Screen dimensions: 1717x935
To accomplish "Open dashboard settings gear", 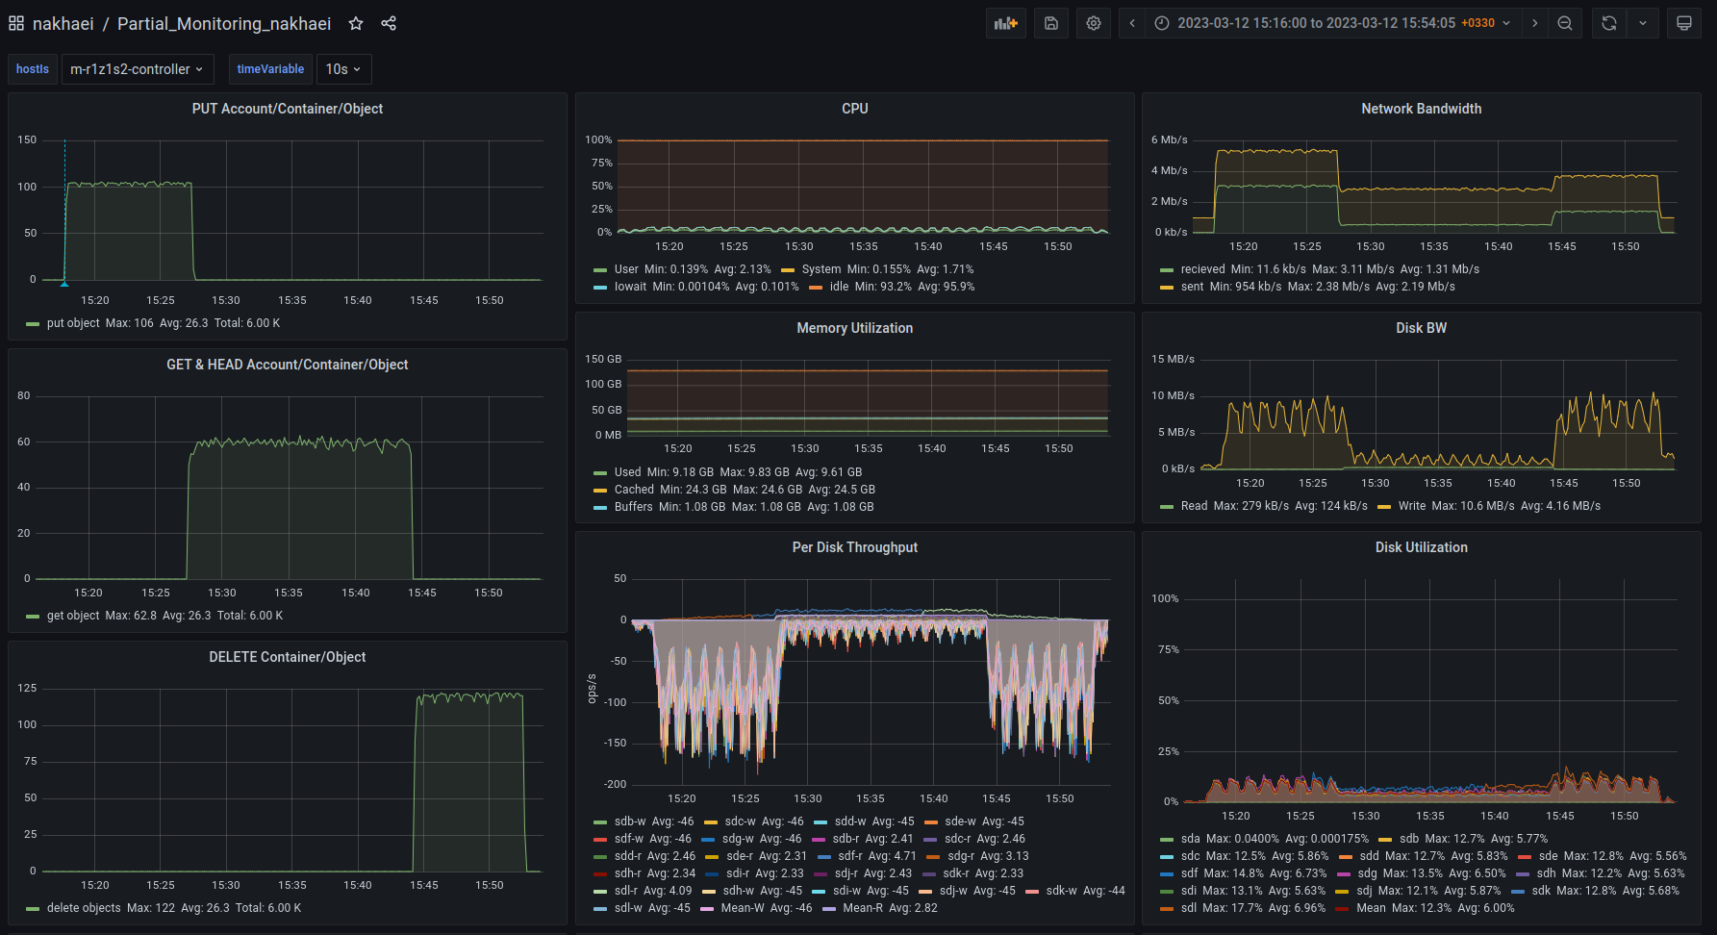I will pos(1094,23).
